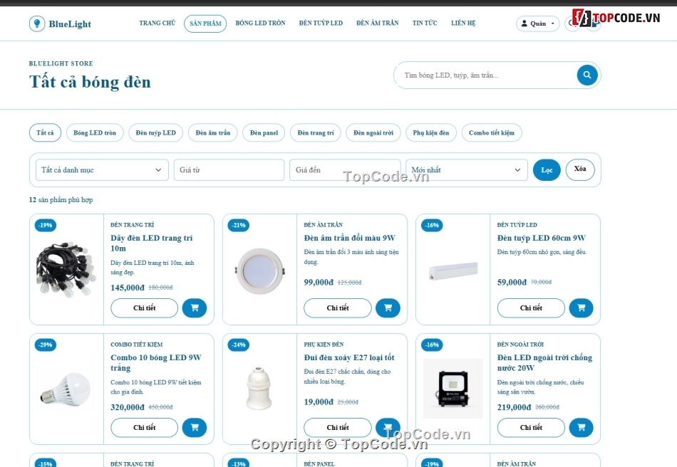Click the white LED bulb product image

pyautogui.click(x=66, y=389)
